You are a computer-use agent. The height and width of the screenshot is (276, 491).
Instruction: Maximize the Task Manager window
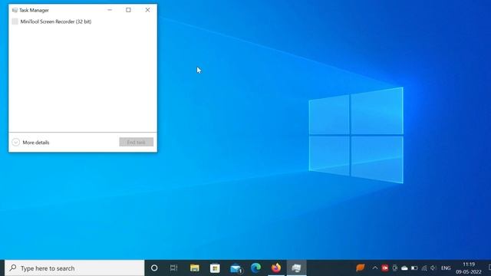coord(128,10)
